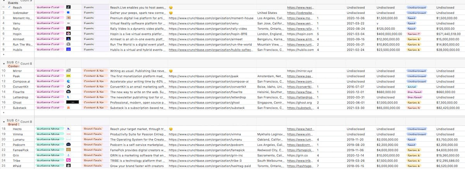
Task: Collapse the Brand Deals sub-category group
Action: tap(3, 121)
